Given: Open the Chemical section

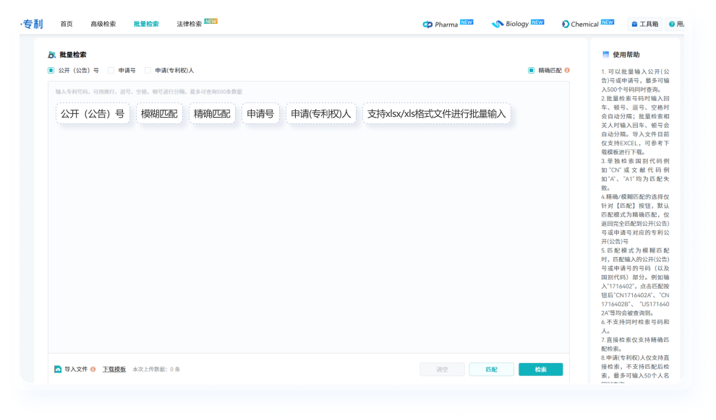Looking at the screenshot, I should (x=588, y=24).
